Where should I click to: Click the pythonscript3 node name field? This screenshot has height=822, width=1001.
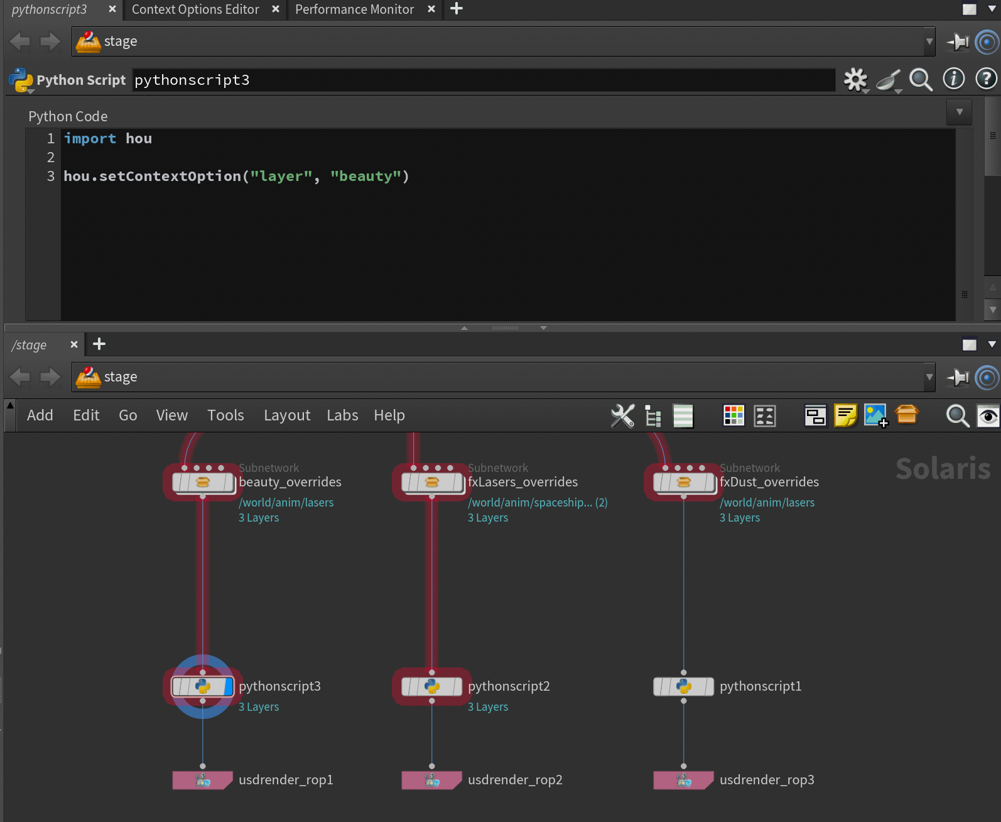coord(484,80)
